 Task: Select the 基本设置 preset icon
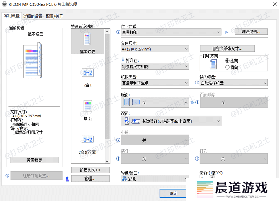click(87, 39)
